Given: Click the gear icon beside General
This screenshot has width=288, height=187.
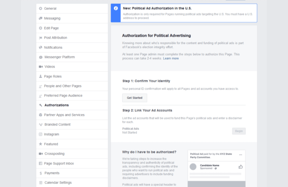Looking at the screenshot, I should point(40,9).
